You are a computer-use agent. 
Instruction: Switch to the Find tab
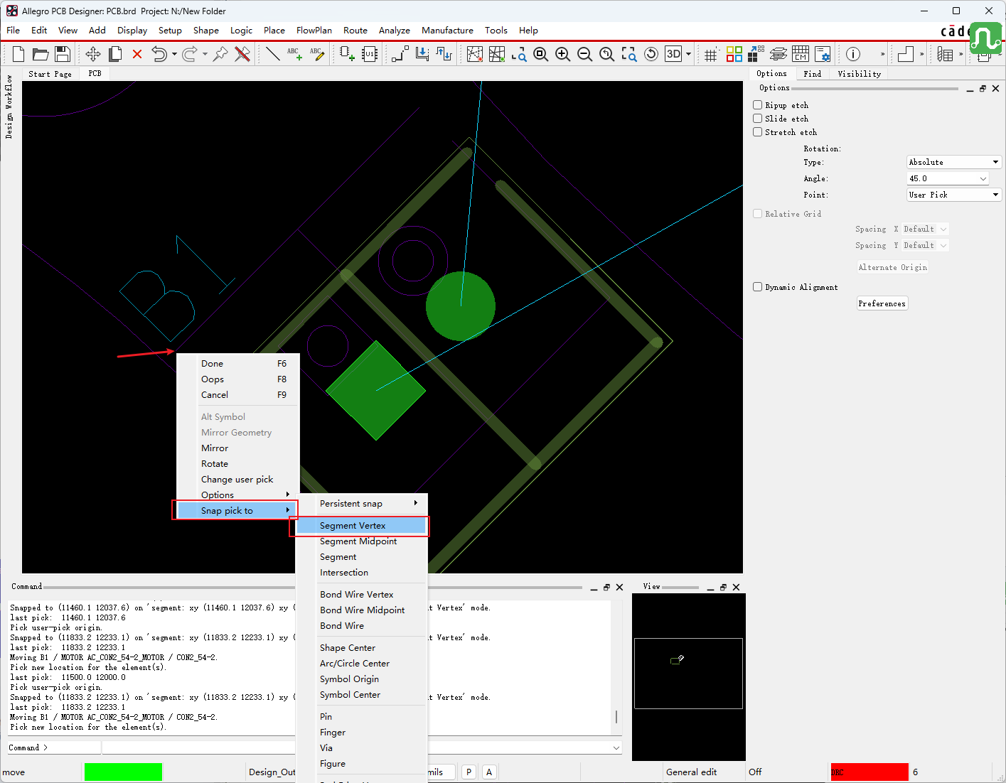pyautogui.click(x=812, y=74)
